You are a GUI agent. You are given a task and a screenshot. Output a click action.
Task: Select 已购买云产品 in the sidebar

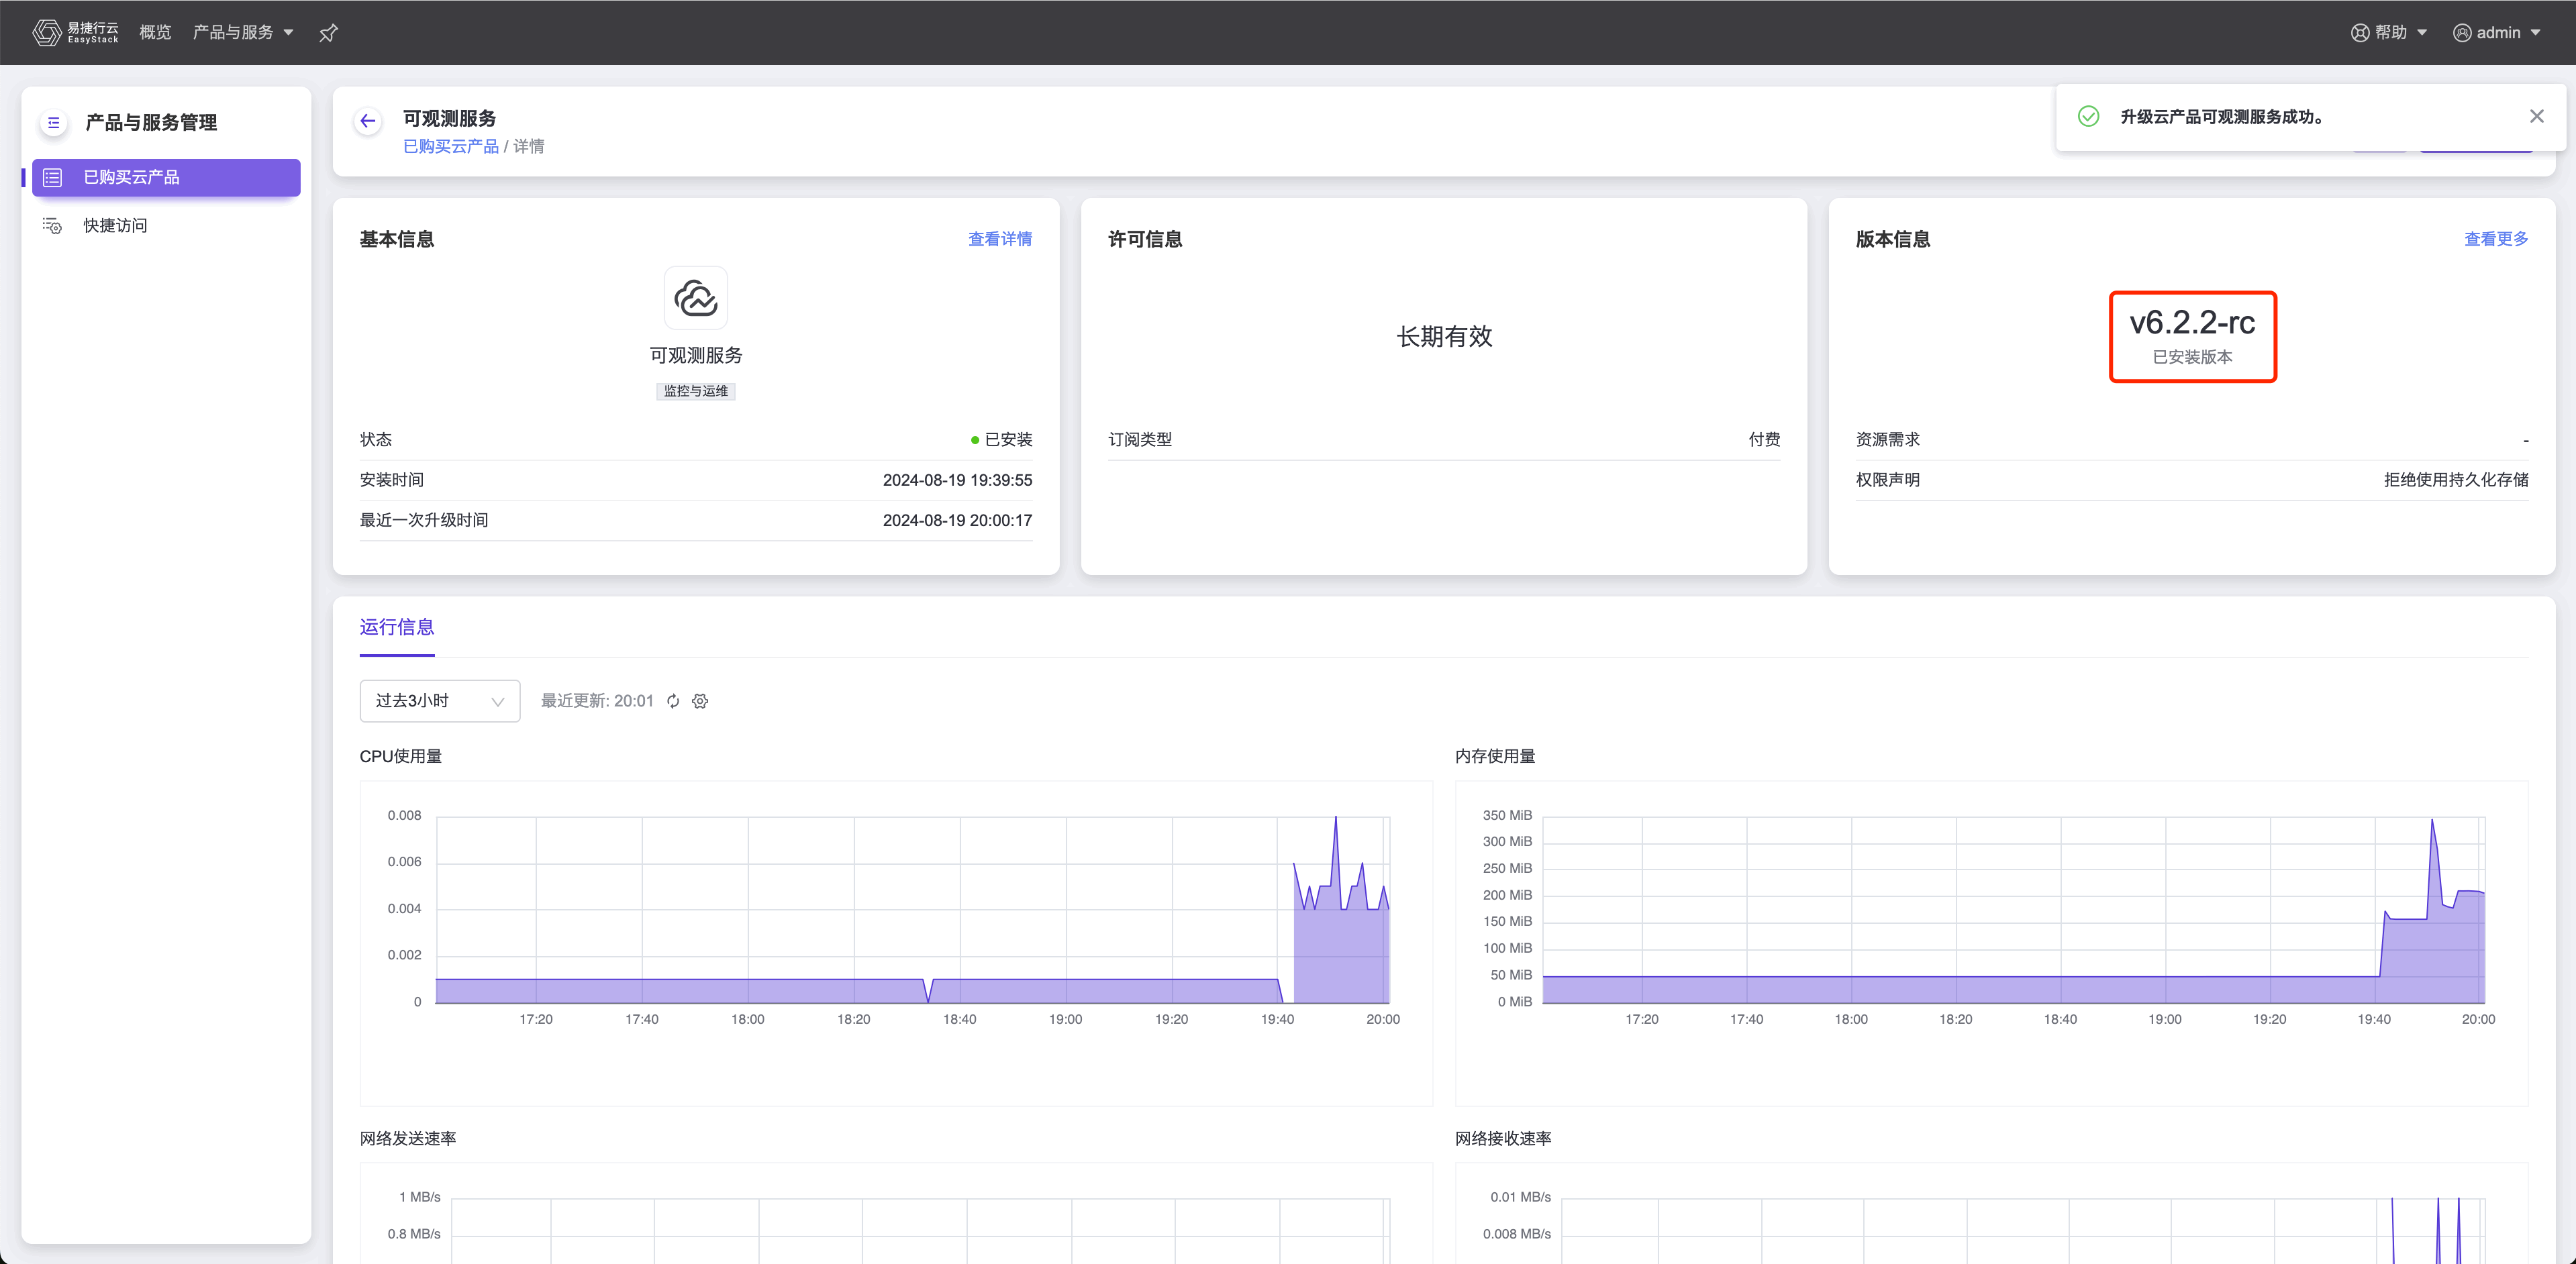point(166,178)
